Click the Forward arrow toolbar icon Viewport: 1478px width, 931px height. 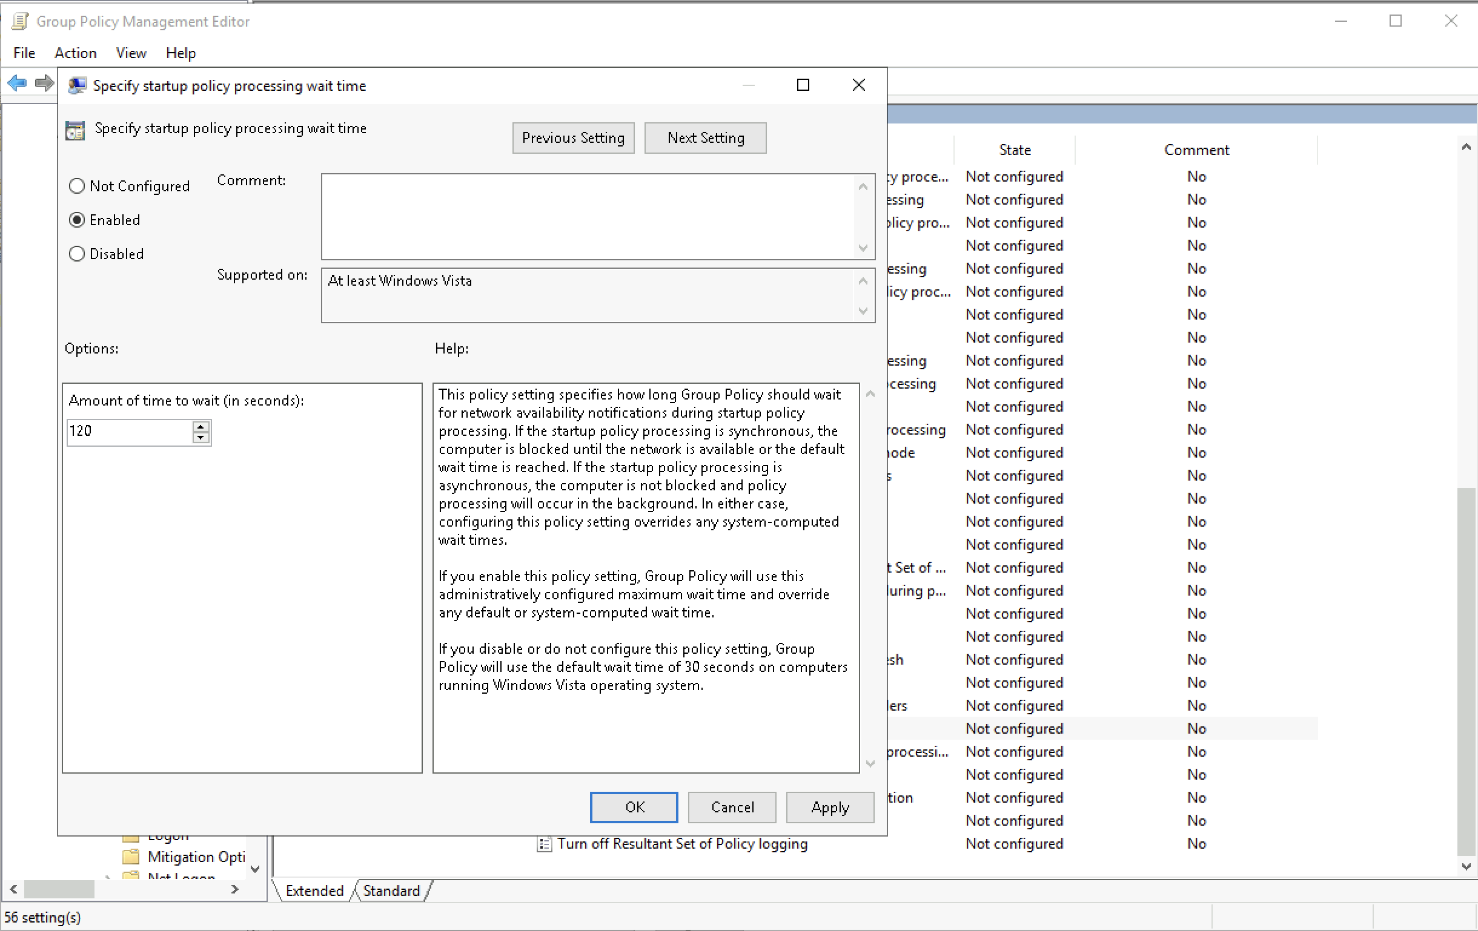click(44, 82)
